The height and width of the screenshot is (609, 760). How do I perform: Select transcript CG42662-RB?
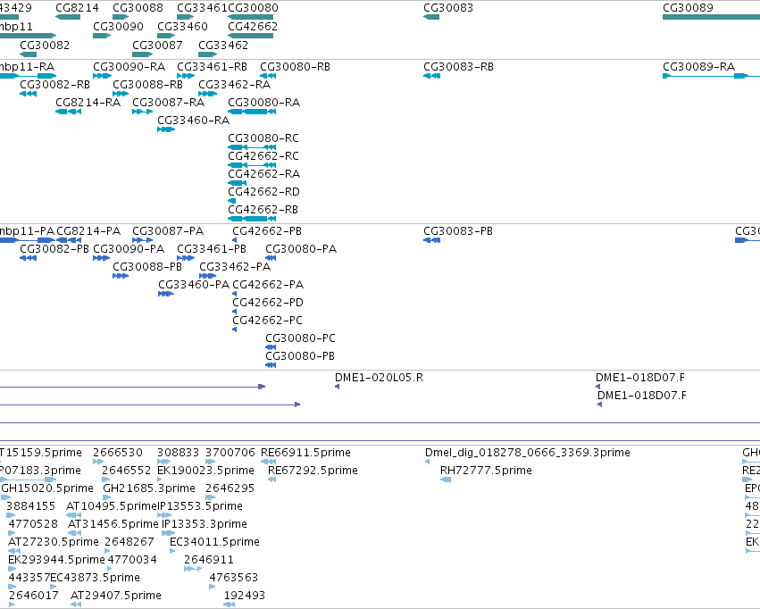[263, 210]
